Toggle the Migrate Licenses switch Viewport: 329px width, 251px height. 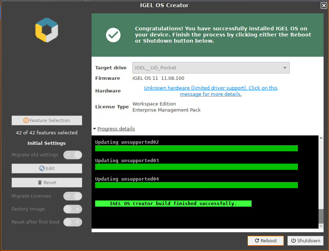[73, 196]
